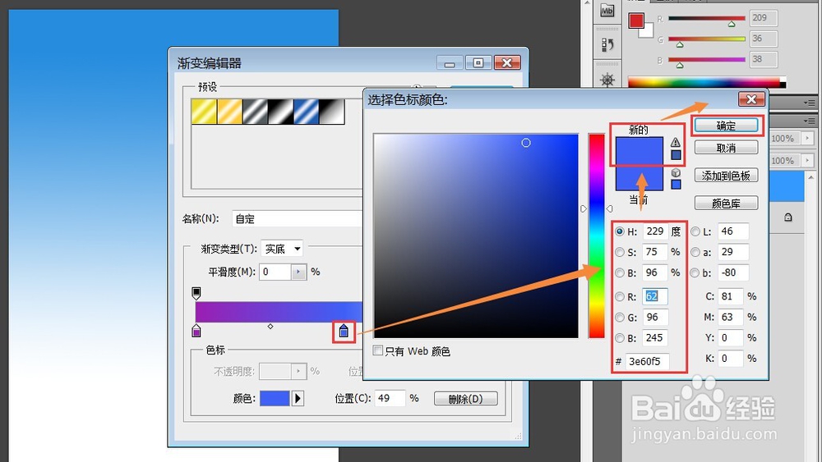Click the 位置(C) field showing 49

click(390, 398)
